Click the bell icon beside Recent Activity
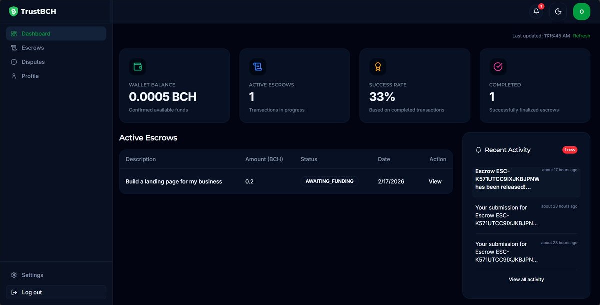 tap(478, 150)
